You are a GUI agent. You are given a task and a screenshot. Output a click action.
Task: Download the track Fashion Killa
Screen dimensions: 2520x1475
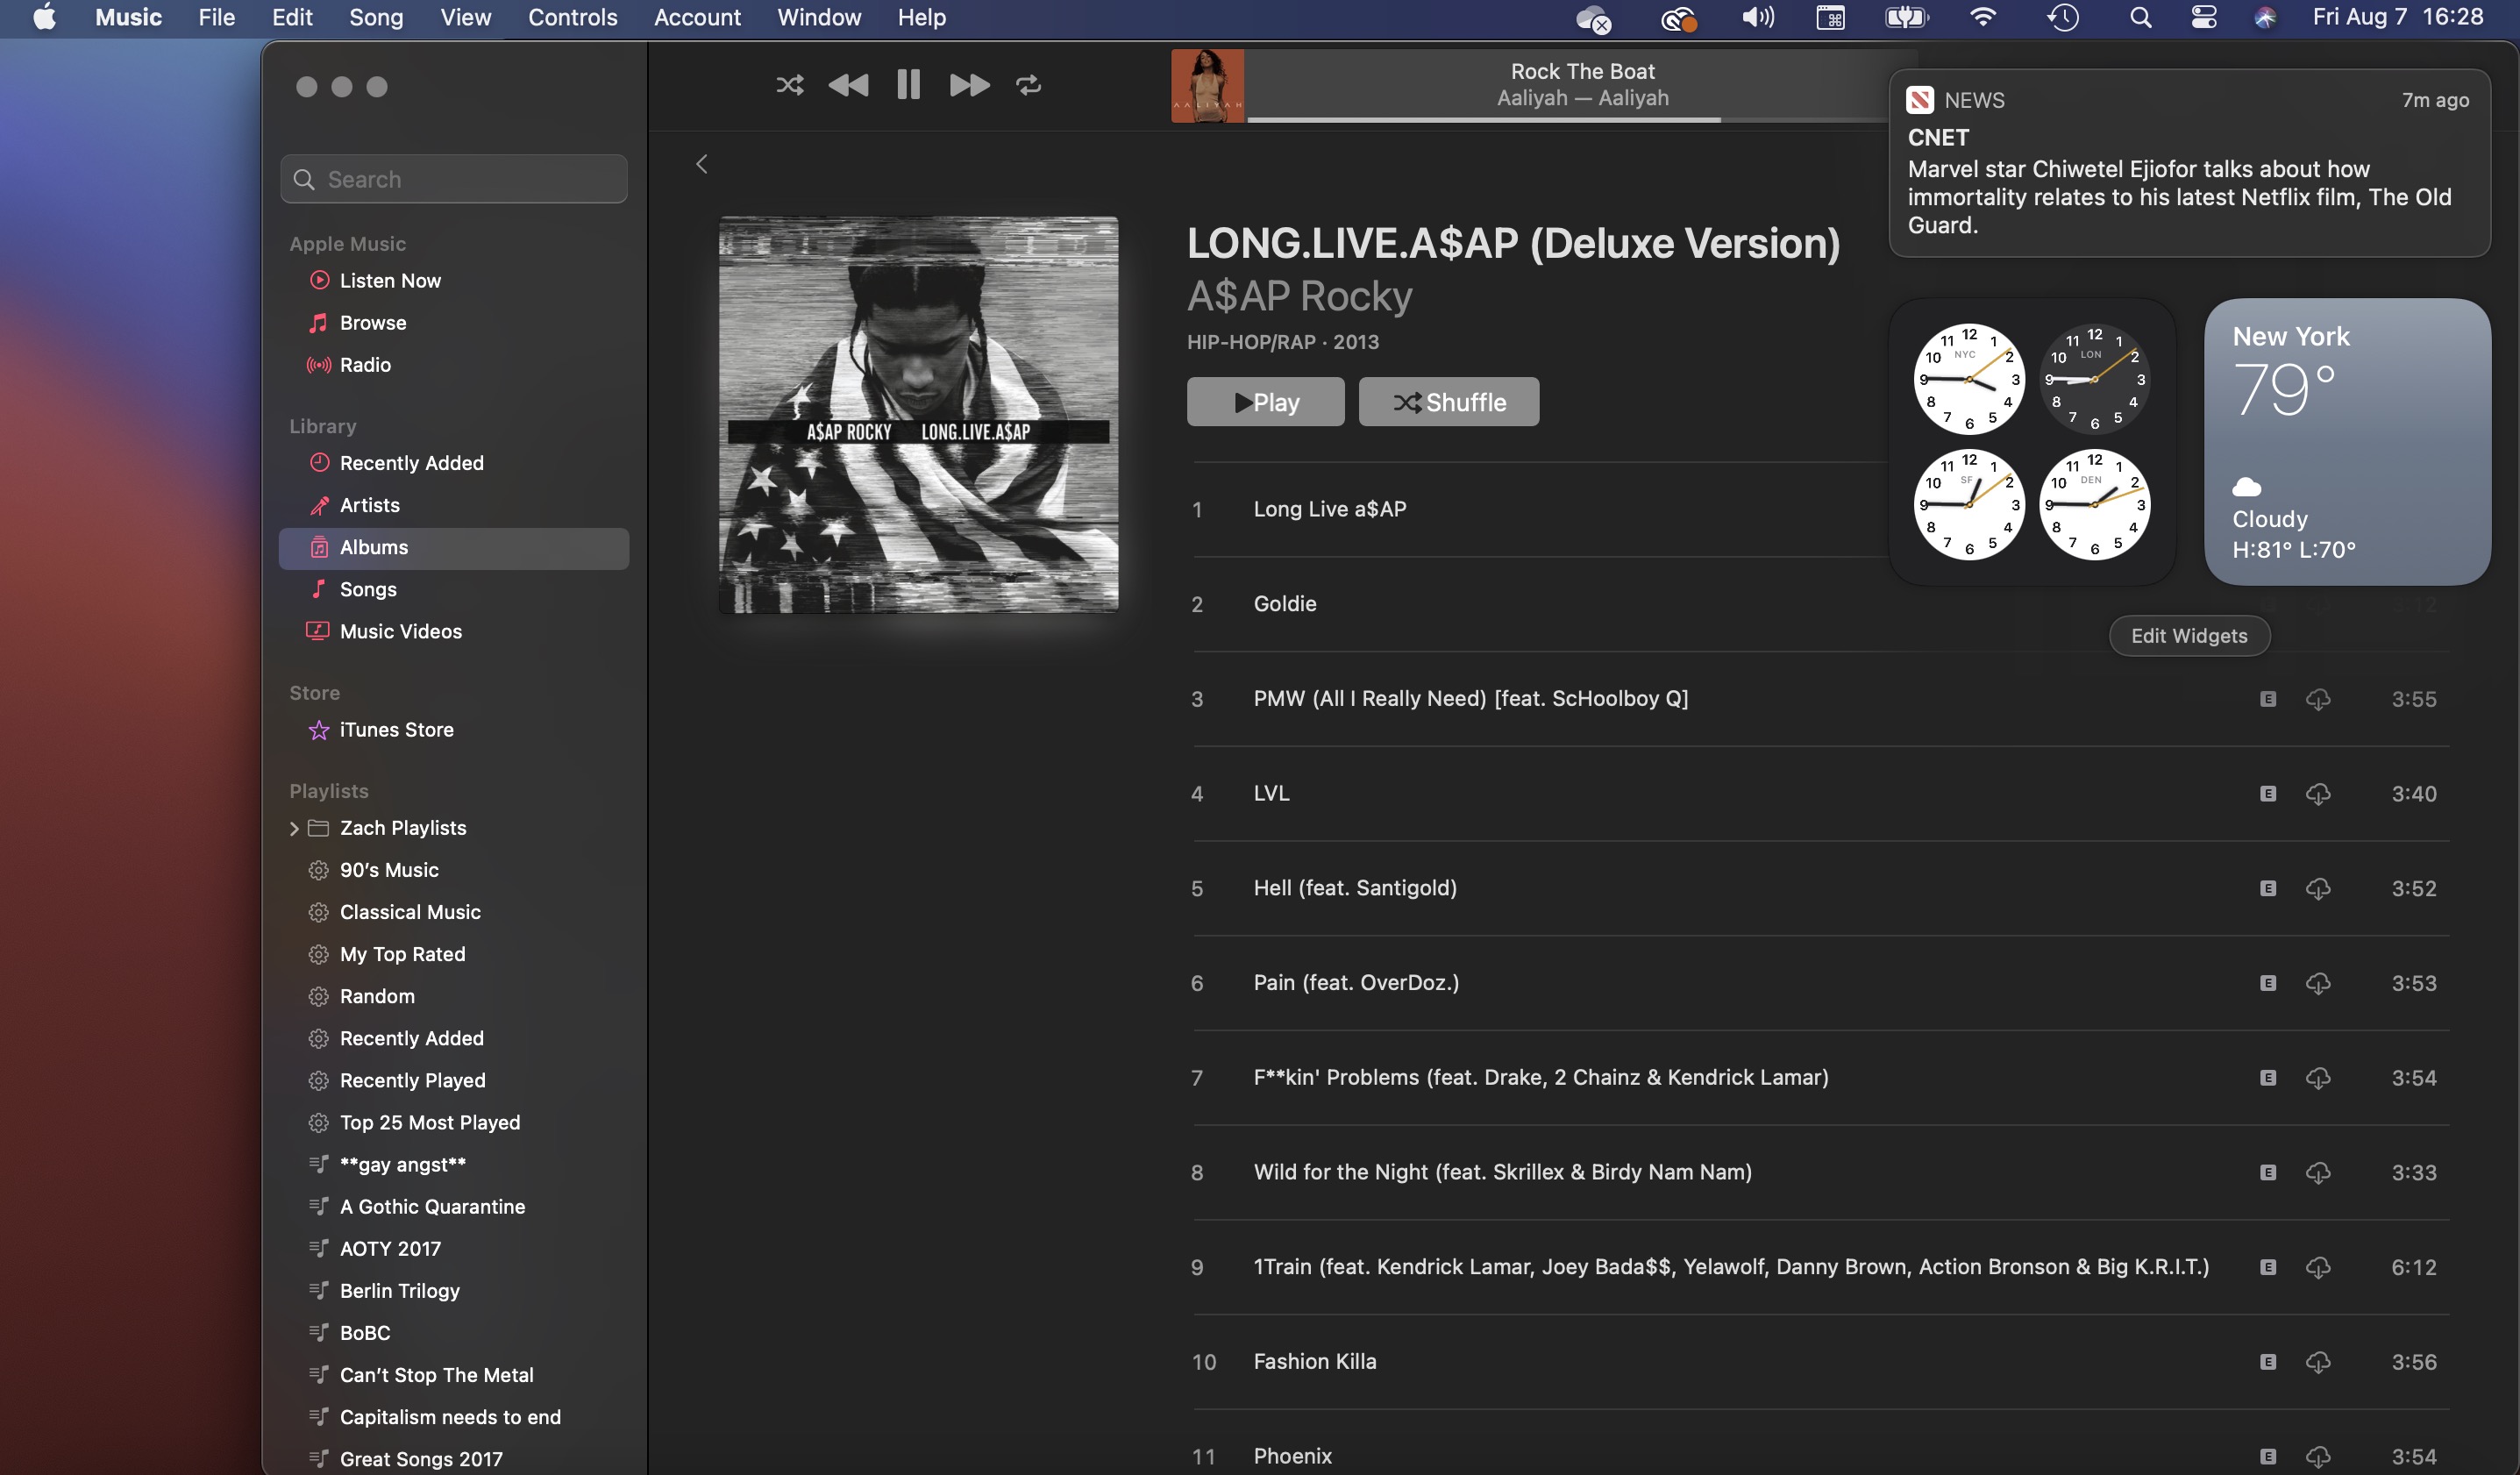(x=2318, y=1362)
